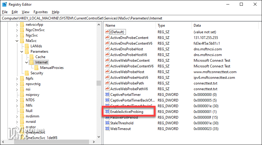Viewport: 262px width, 145px height.
Task: Open the Favorites menu
Action: click(40, 12)
